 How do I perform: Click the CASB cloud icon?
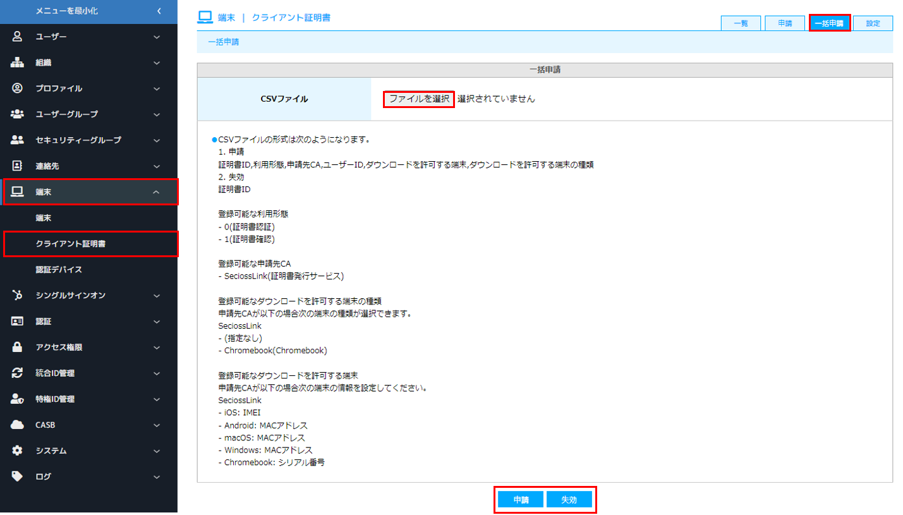tap(18, 425)
